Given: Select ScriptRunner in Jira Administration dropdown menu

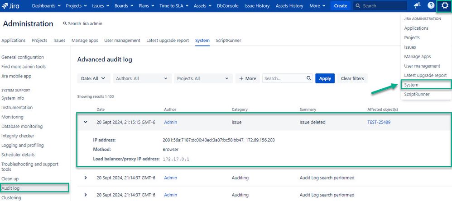Looking at the screenshot, I should click(x=417, y=94).
